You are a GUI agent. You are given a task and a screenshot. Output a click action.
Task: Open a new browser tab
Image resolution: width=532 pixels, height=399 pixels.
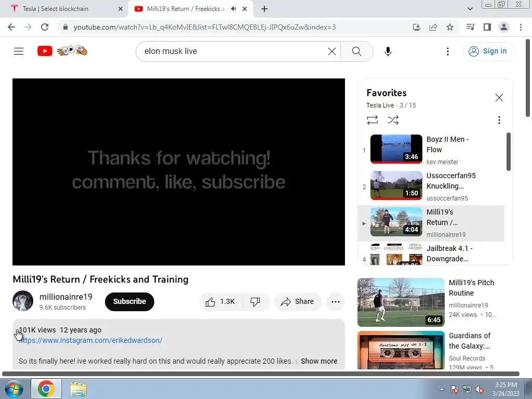[x=264, y=9]
